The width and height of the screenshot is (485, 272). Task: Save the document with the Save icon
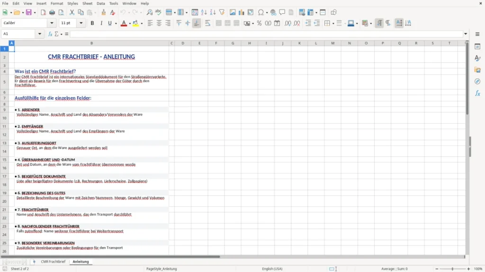[29, 12]
